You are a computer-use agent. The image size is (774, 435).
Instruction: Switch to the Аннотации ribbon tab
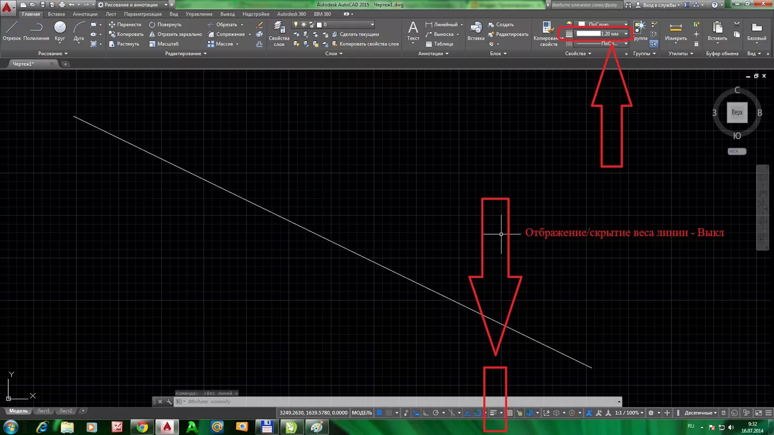85,14
